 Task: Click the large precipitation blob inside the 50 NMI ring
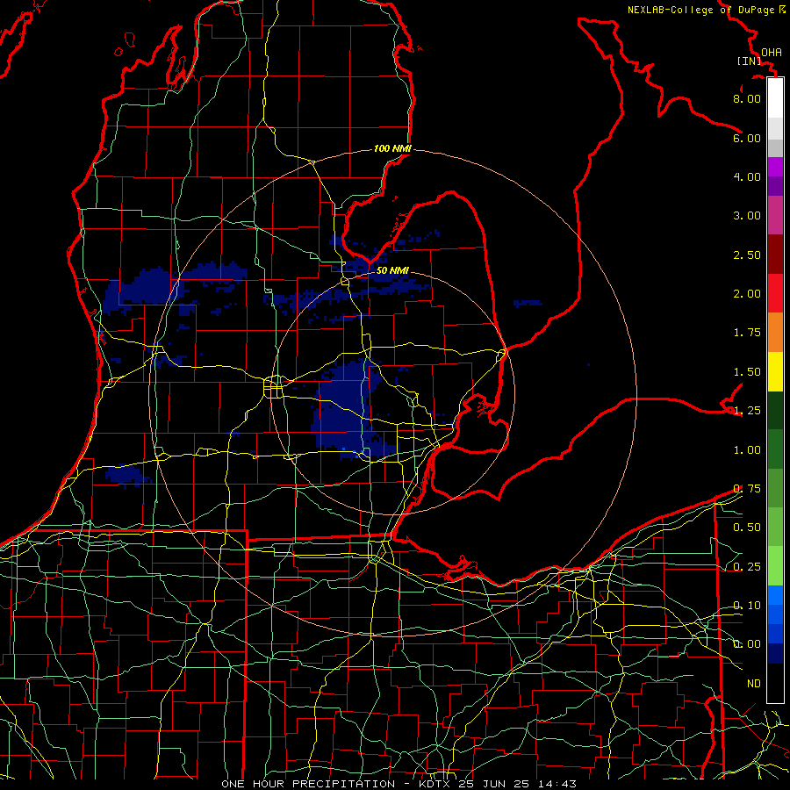tap(348, 408)
